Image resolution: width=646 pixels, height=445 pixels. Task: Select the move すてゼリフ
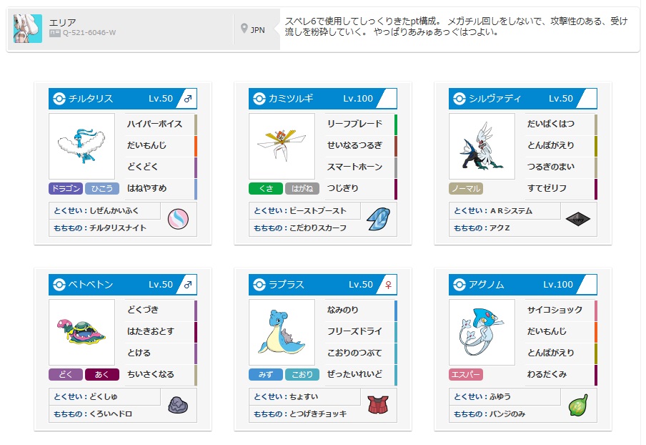pos(561,188)
